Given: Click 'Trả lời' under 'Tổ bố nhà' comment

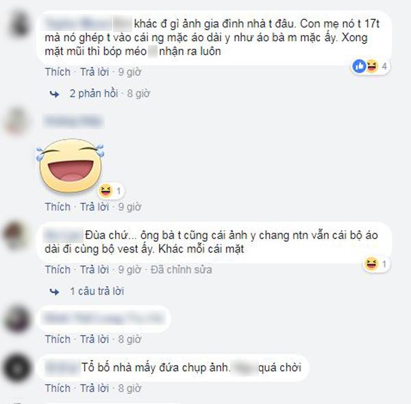Looking at the screenshot, I should coord(95,388).
